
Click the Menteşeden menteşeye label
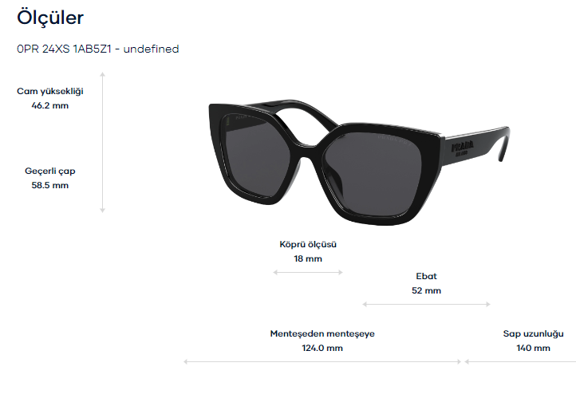(x=322, y=333)
